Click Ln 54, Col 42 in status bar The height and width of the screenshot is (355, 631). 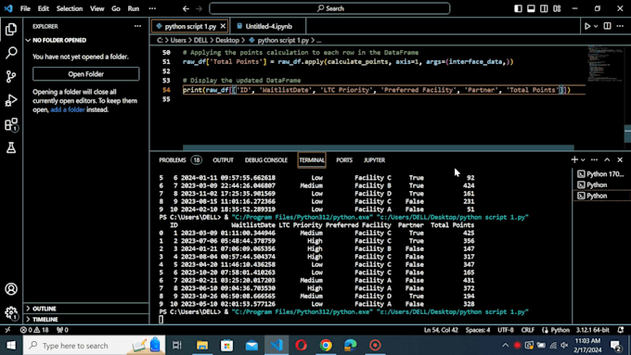pyautogui.click(x=441, y=330)
